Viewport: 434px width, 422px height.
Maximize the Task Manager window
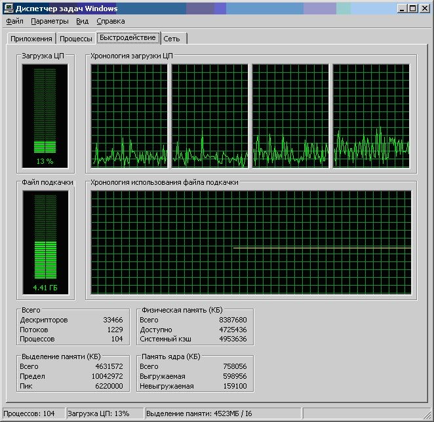pos(412,8)
